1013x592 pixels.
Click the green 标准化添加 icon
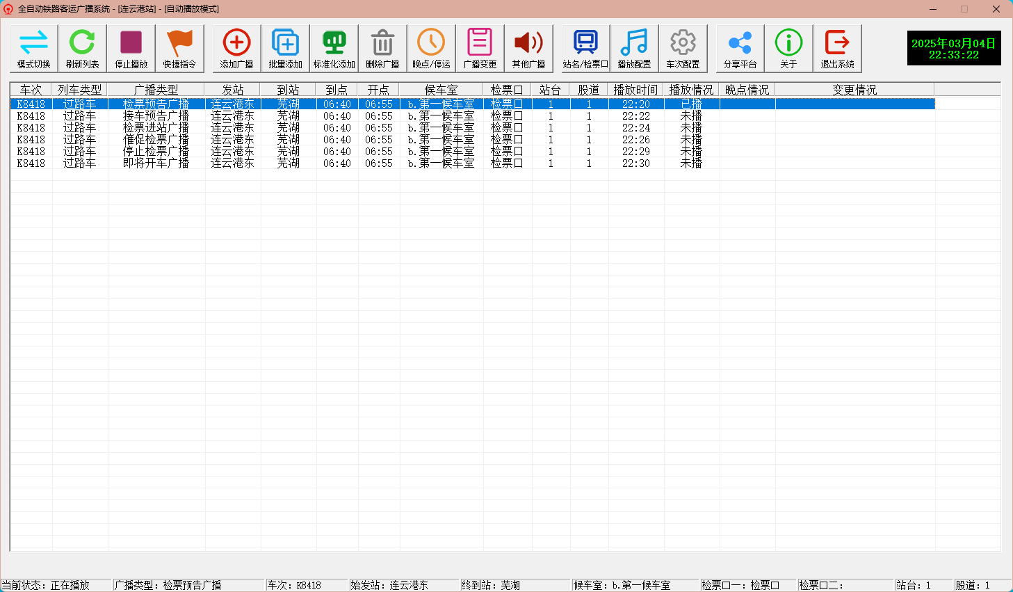pyautogui.click(x=334, y=48)
